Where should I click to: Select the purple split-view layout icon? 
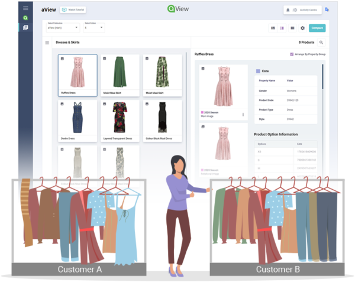[282, 28]
